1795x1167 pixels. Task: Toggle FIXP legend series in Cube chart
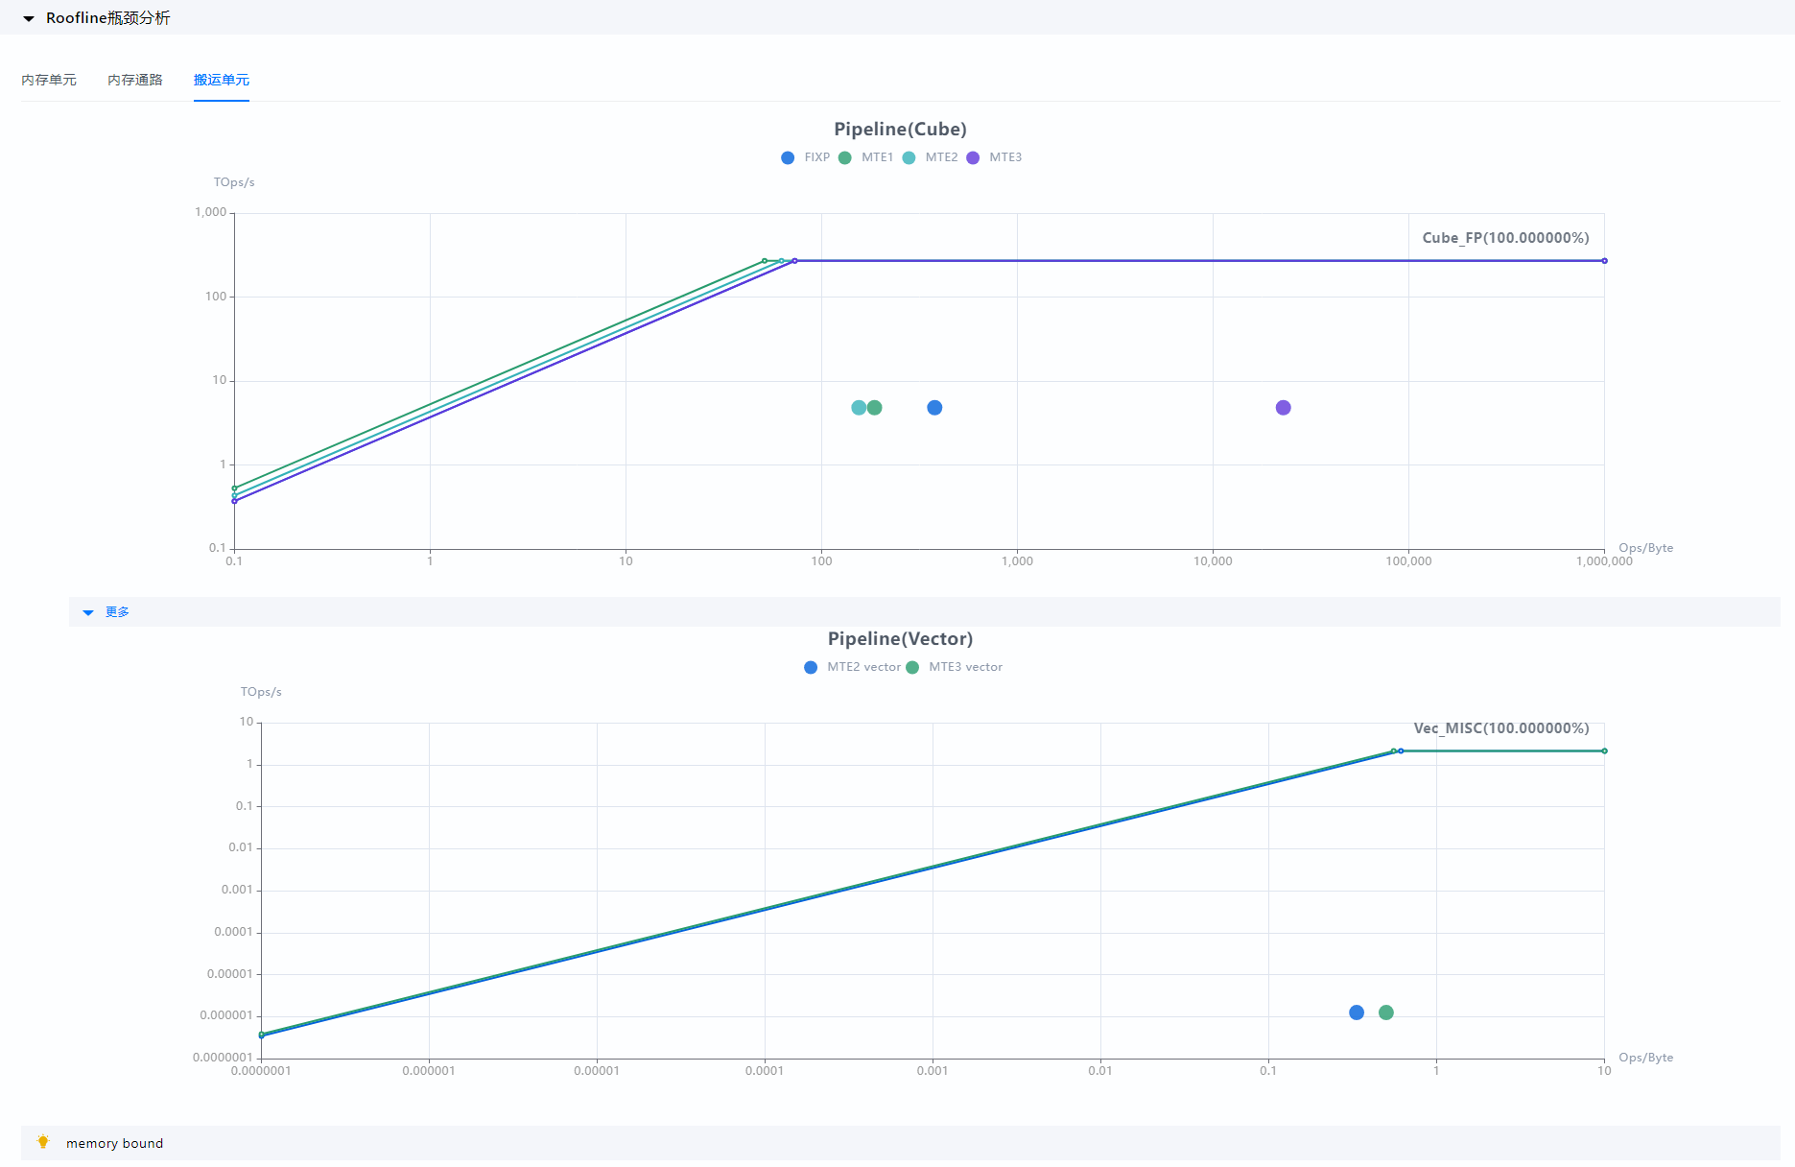(x=805, y=157)
